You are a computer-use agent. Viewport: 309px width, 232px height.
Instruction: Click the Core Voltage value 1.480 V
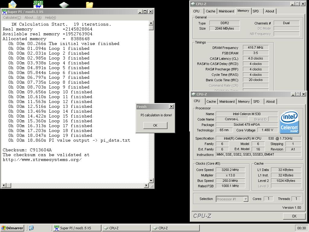click(267, 130)
